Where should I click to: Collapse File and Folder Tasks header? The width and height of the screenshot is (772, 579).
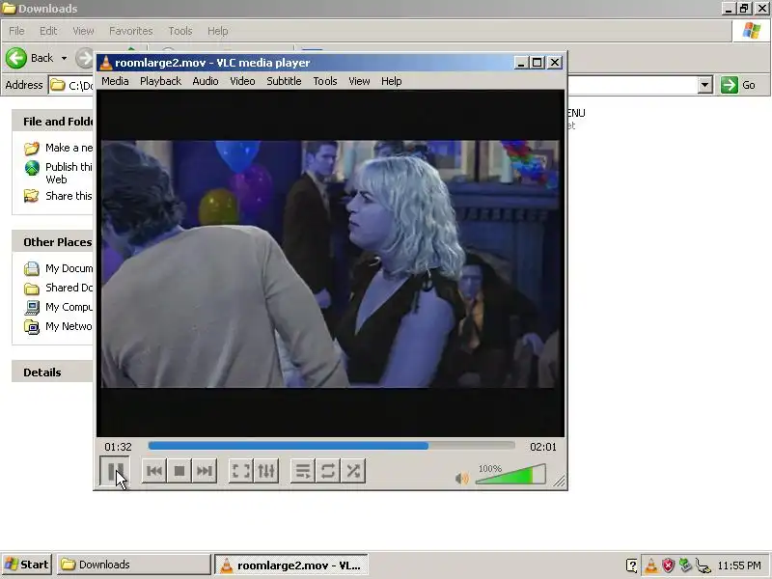tap(53, 122)
